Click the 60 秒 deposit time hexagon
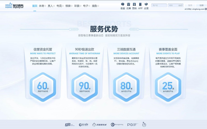Screen dimensions: 207x129 coord(43,87)
